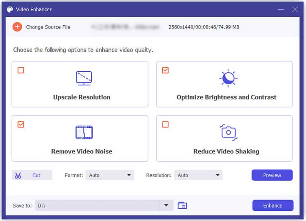Viewport: 306px width, 221px height.
Task: Expand the Save to path dropdown arrow
Action: [166, 206]
